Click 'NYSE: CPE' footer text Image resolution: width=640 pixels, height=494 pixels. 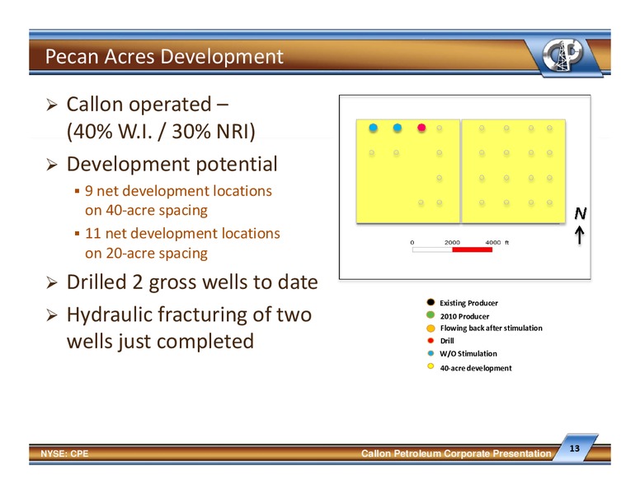click(64, 454)
